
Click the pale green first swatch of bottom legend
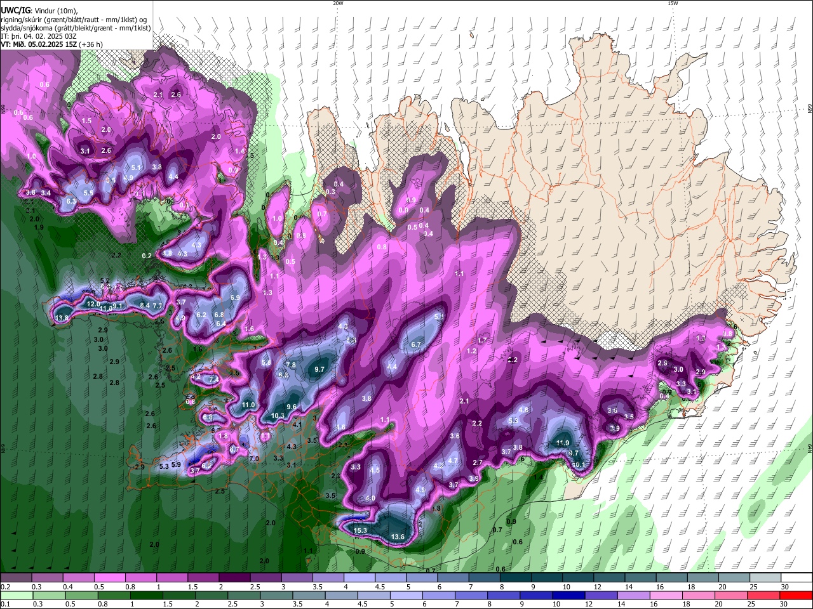[15, 595]
